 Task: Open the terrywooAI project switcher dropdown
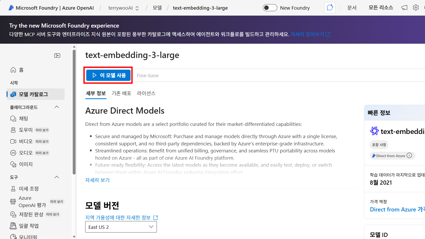pos(124,8)
